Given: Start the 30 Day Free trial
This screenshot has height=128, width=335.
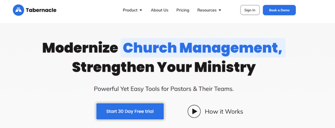Looking at the screenshot, I should (130, 111).
